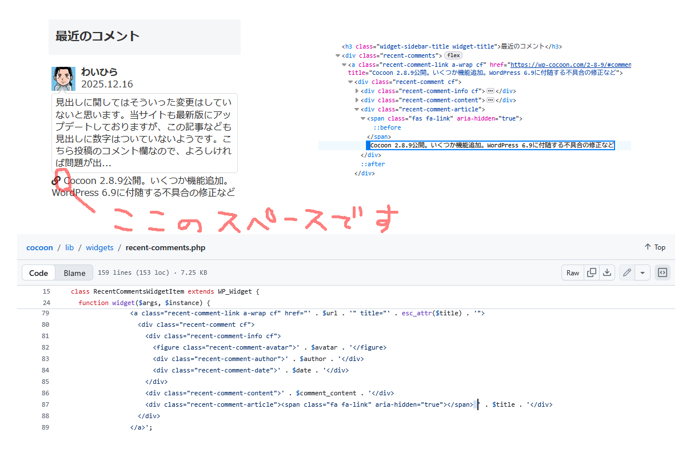
Task: Collapse the recent-comments div node
Action: click(338, 55)
